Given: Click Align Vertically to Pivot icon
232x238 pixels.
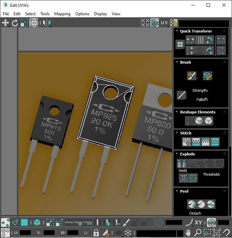Looking at the screenshot, I should click(x=190, y=50).
